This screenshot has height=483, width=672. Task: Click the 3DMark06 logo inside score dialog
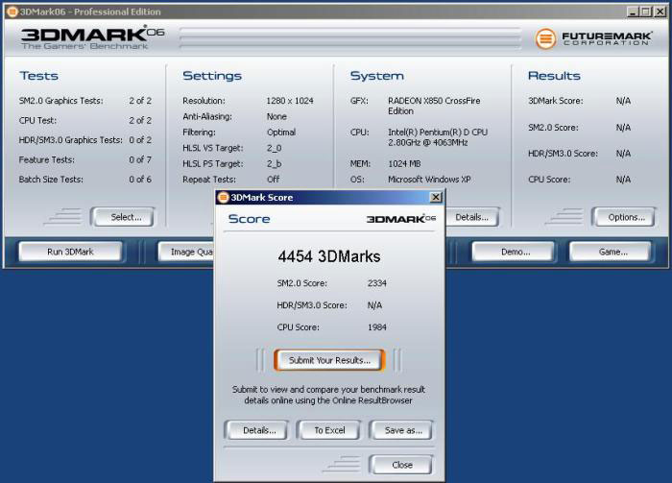[401, 219]
